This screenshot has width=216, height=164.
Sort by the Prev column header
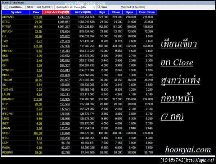click(36, 12)
